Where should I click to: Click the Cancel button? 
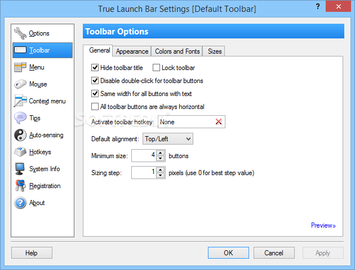pyautogui.click(x=274, y=252)
